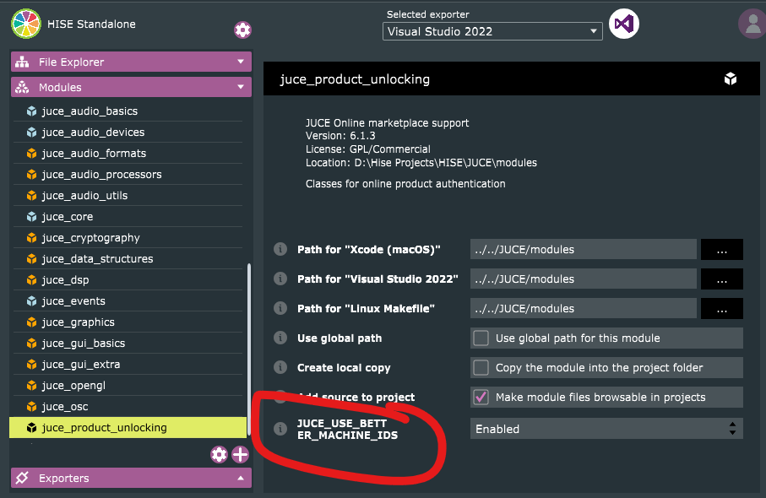Click the modules list scrollbar

click(249, 349)
